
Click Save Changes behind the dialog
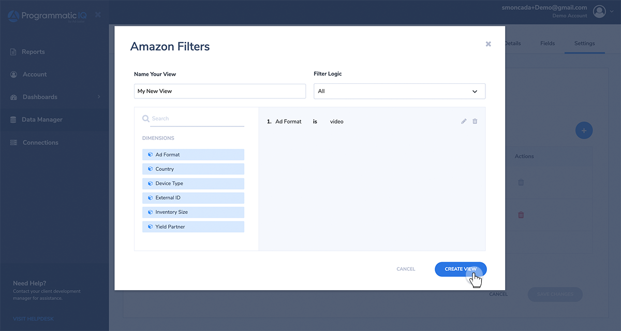click(x=555, y=294)
